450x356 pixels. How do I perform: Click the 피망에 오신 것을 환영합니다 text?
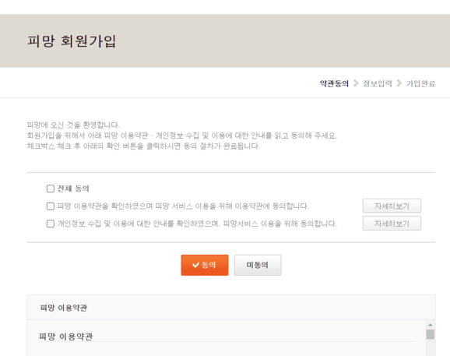[73, 125]
